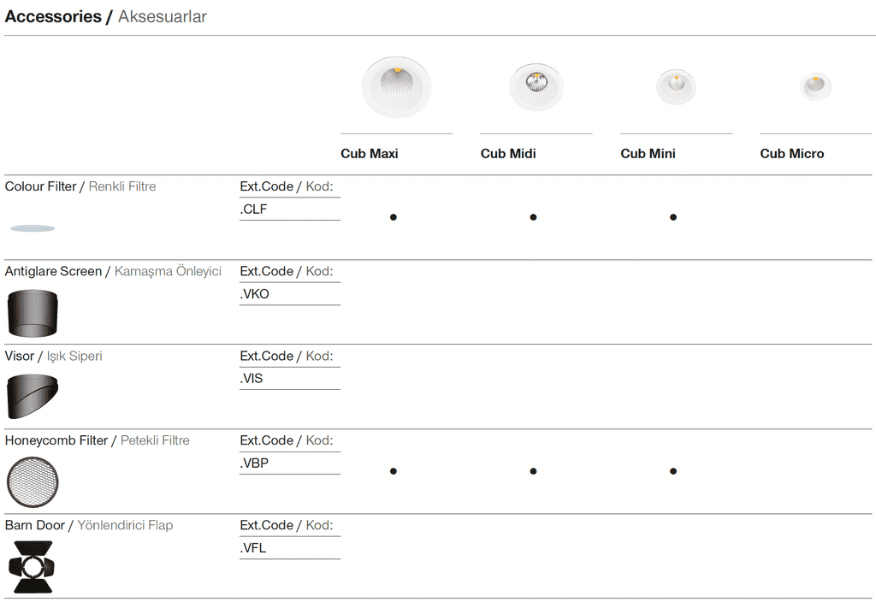
Task: Click Ext.Code / Kod: in the Honeycomb Filter row
Action: click(x=287, y=440)
